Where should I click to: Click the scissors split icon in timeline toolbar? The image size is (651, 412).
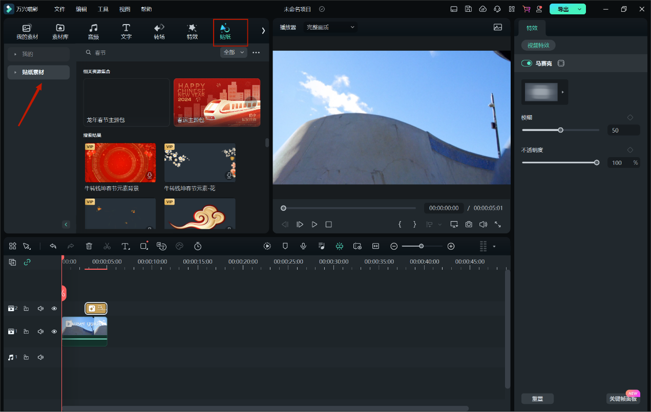click(x=107, y=246)
